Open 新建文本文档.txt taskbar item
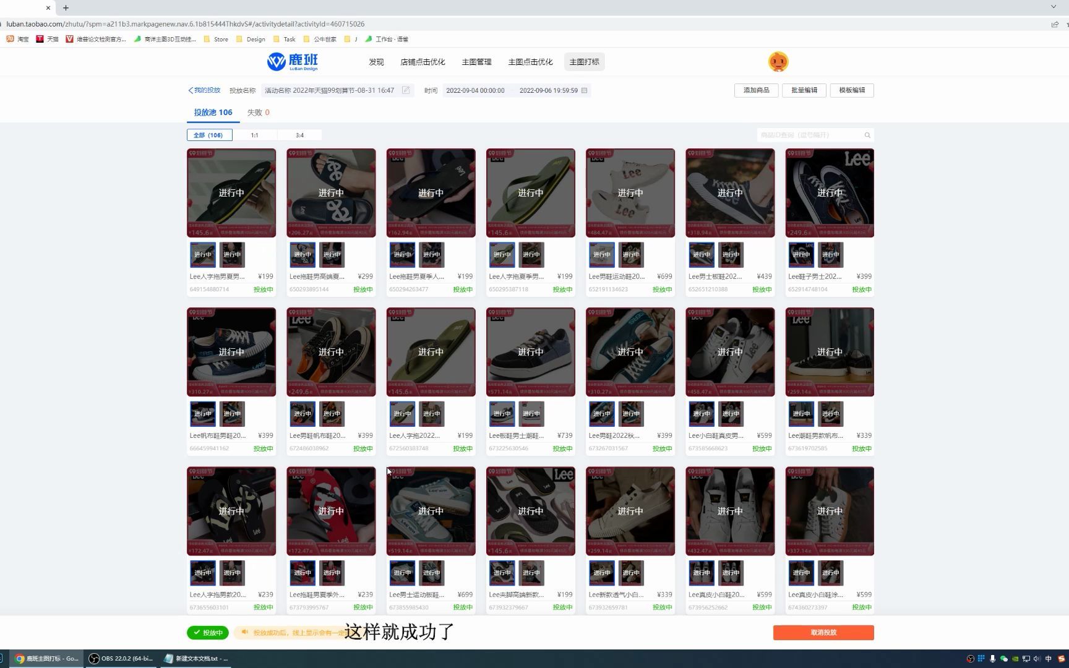Screen dimensions: 1069x668 pyautogui.click(x=196, y=659)
